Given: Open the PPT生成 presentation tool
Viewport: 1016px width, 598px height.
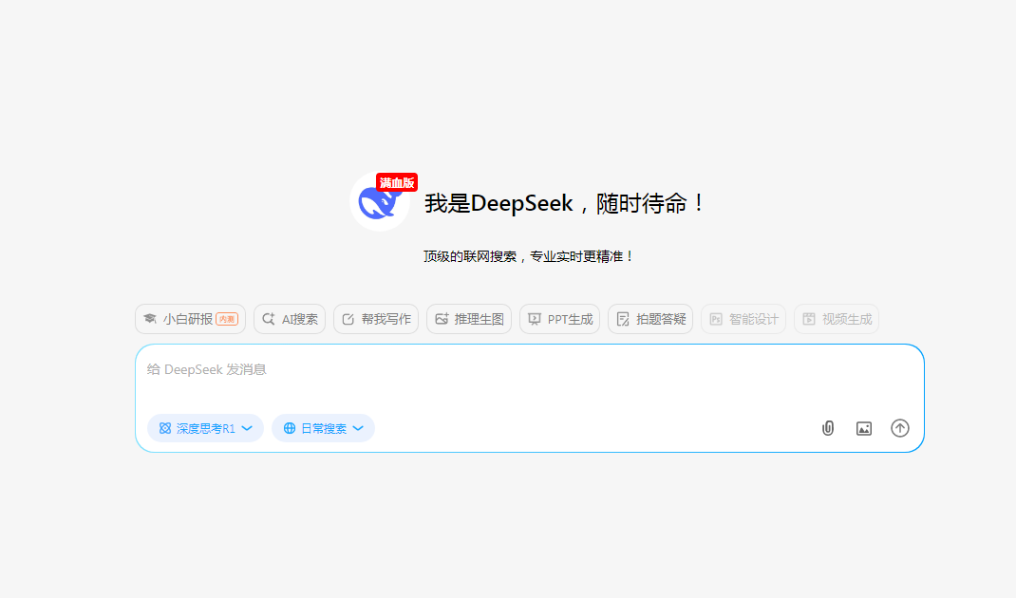Looking at the screenshot, I should tap(559, 319).
